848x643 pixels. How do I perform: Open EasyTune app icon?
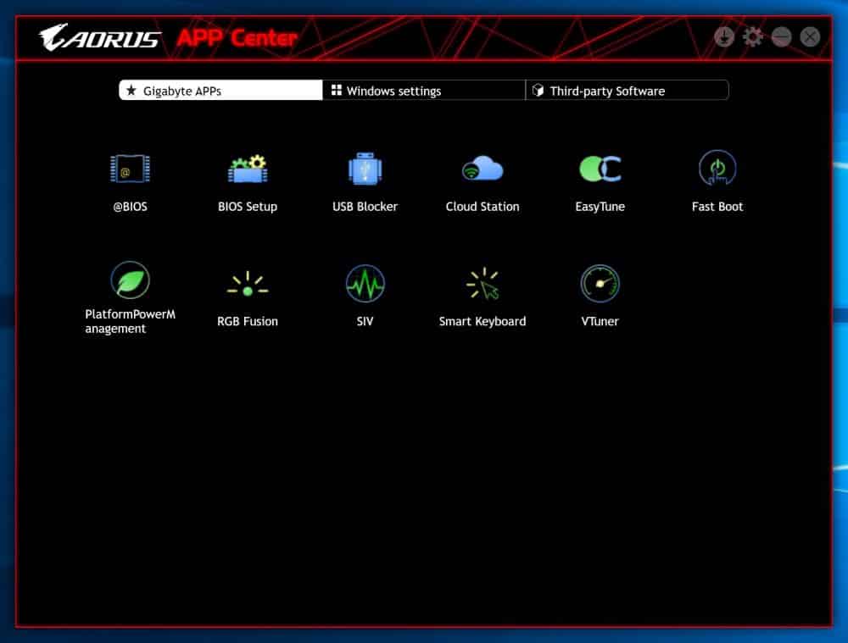tap(600, 169)
